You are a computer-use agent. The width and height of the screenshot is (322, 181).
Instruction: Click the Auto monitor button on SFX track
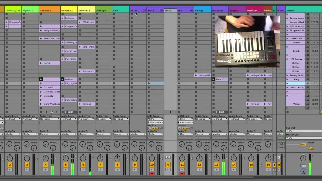click(185, 128)
